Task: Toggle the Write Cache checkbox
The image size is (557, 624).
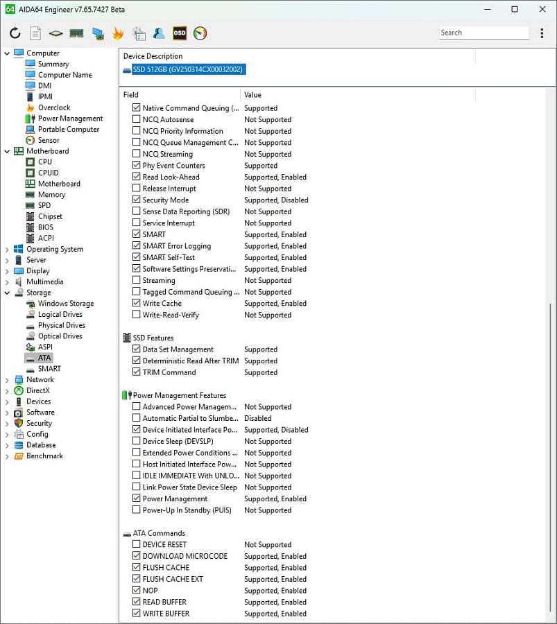Action: coord(136,303)
